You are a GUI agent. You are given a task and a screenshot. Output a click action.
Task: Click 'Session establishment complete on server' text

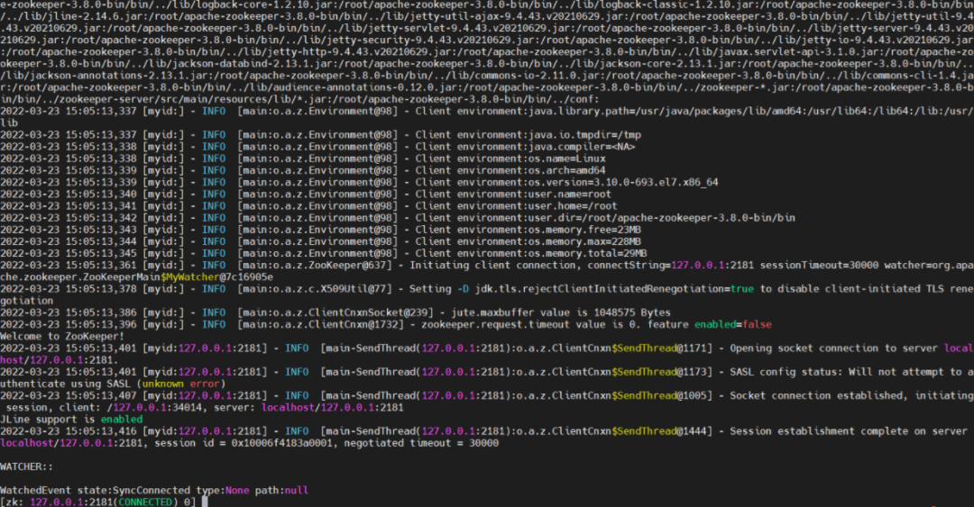tap(850, 431)
